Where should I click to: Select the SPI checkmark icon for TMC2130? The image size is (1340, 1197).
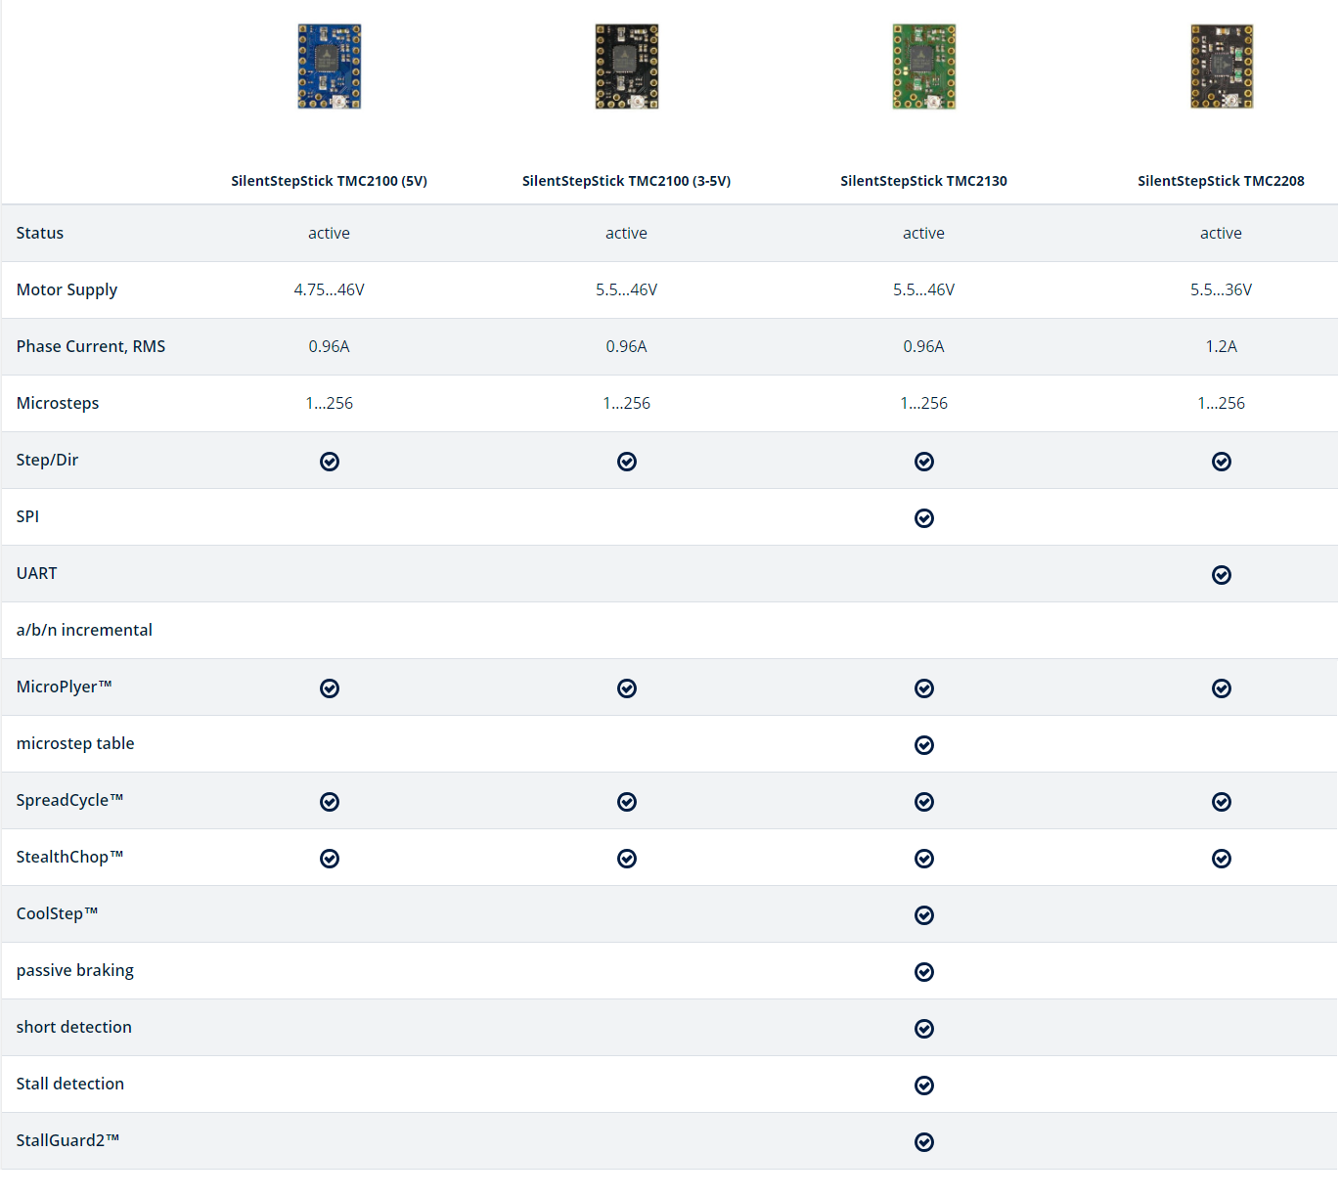tap(923, 517)
